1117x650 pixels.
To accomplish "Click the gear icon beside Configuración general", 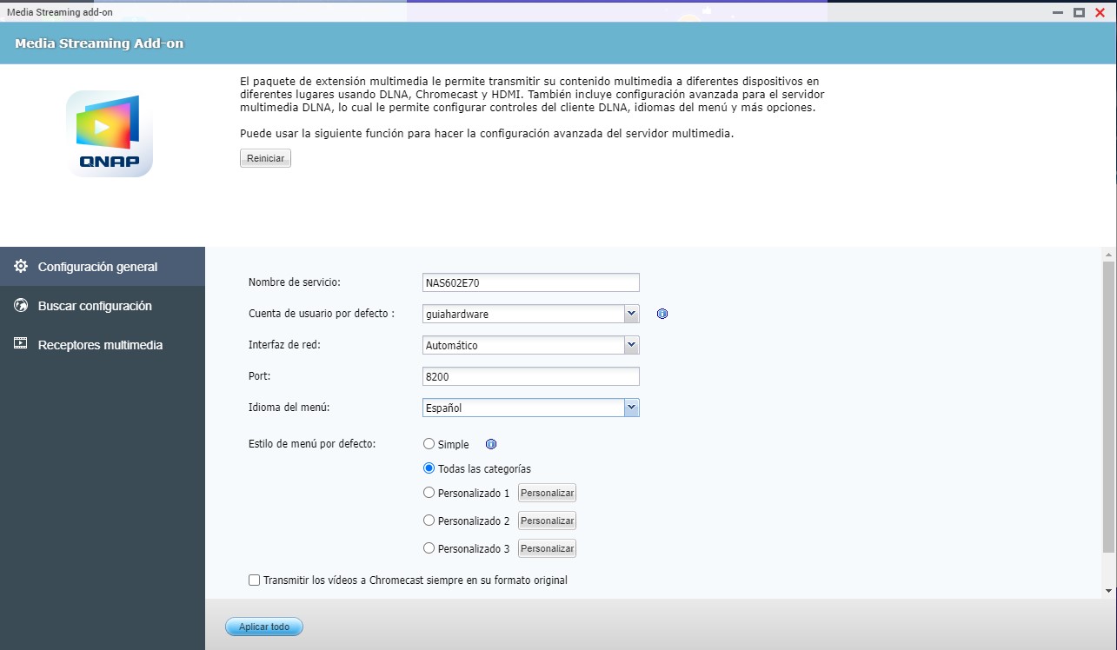I will (21, 267).
